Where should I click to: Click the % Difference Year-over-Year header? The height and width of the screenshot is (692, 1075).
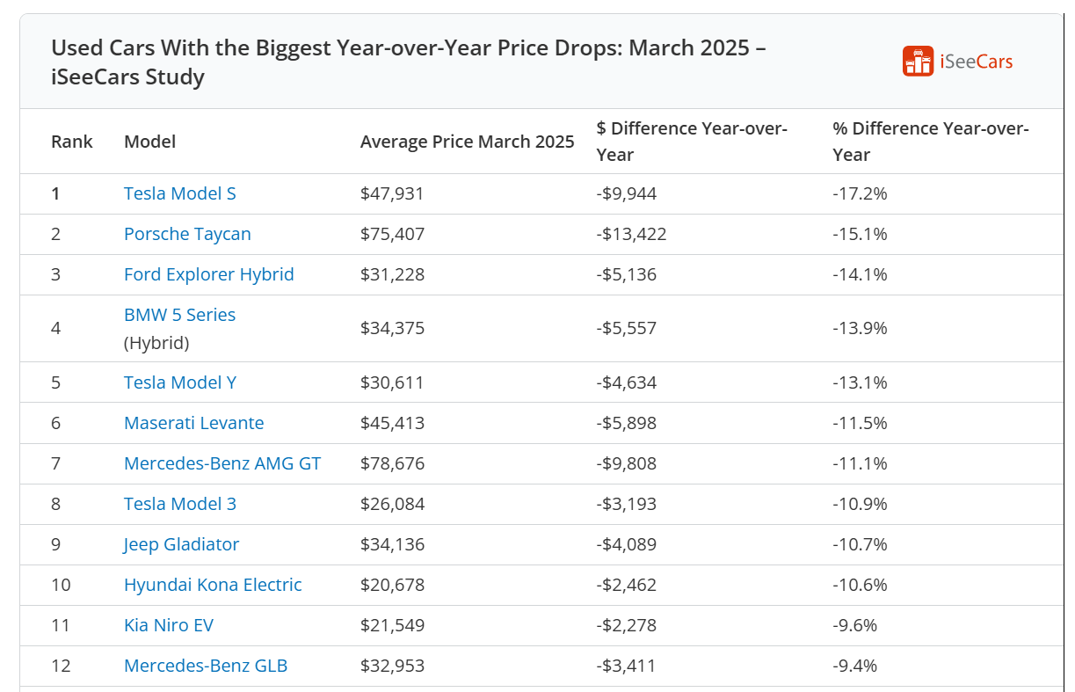931,142
